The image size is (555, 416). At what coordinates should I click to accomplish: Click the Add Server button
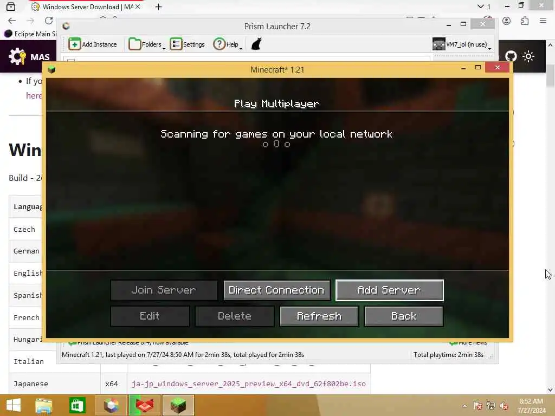pyautogui.click(x=389, y=290)
